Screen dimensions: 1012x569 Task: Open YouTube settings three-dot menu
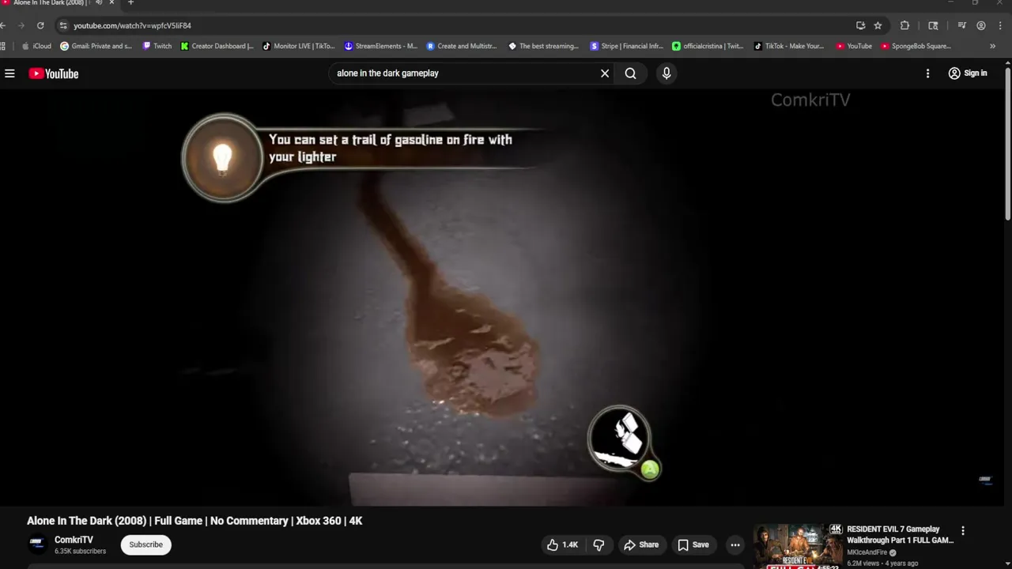927,73
